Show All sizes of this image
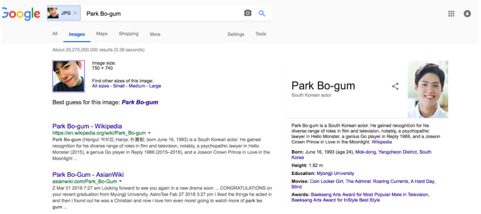Image resolution: width=481 pixels, height=214 pixels. [x=100, y=86]
